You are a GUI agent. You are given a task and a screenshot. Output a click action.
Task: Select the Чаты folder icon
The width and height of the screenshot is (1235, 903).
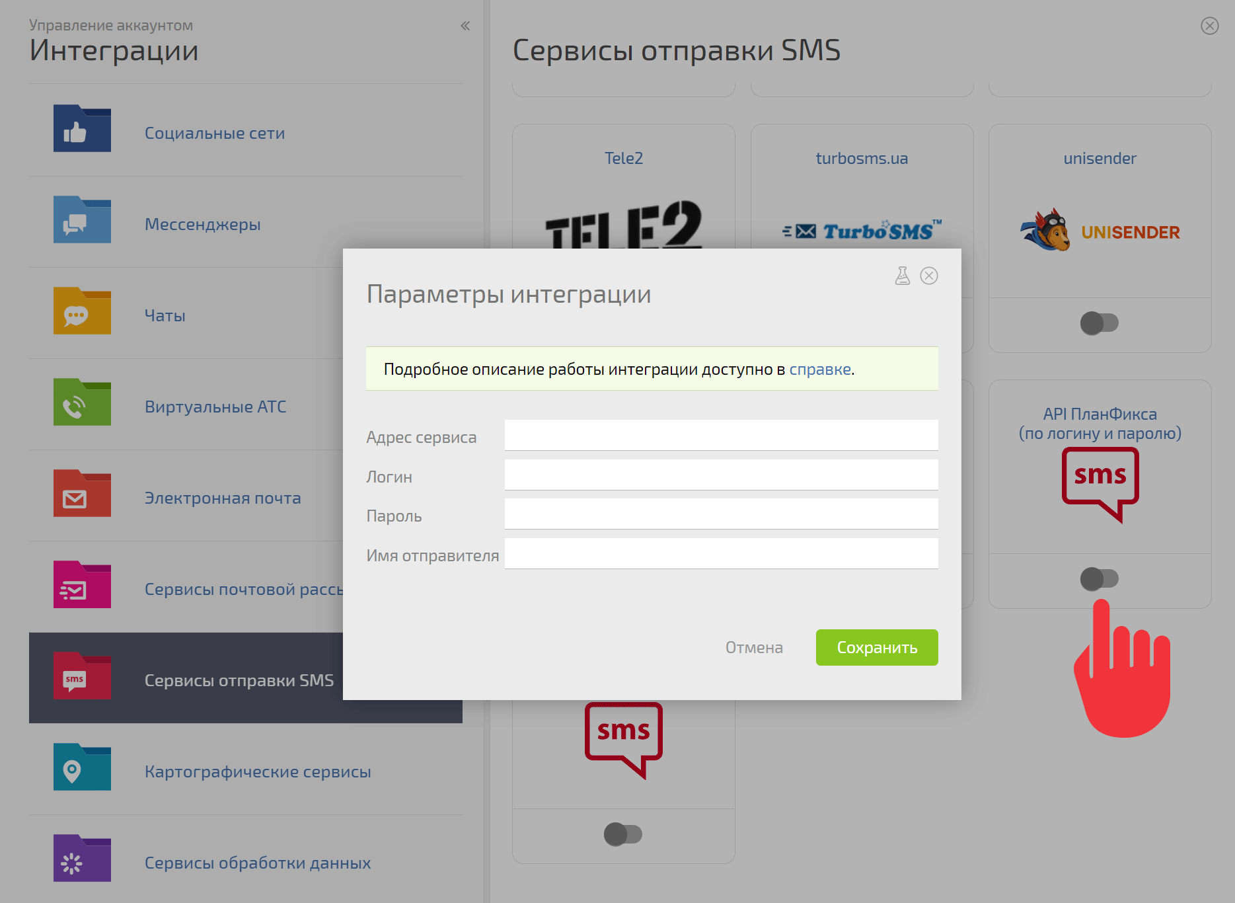(x=82, y=311)
